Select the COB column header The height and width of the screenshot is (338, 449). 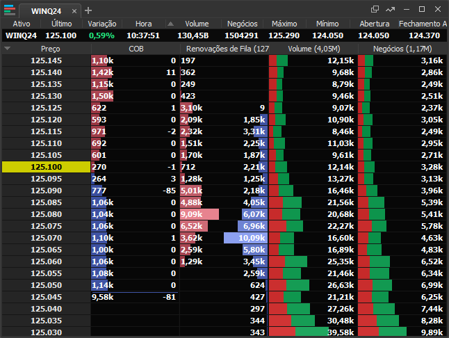[136, 49]
